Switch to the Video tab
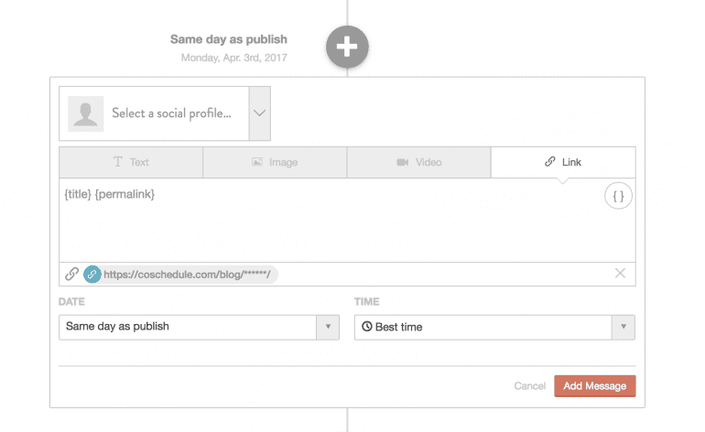Viewport: 705px width, 432px height. 418,162
